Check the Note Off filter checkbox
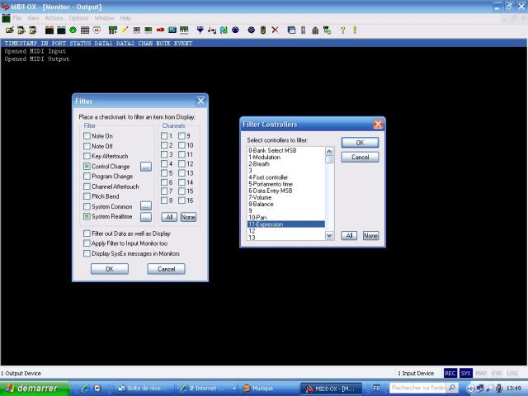 (87, 146)
